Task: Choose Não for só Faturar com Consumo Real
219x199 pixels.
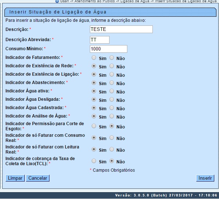Action: click(112, 138)
